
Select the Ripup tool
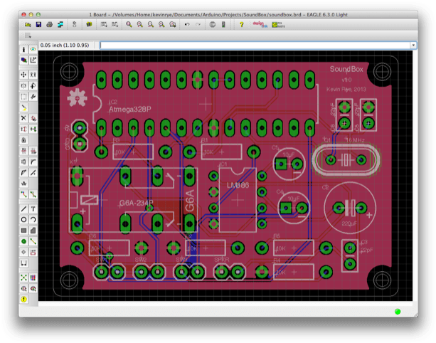(33, 194)
